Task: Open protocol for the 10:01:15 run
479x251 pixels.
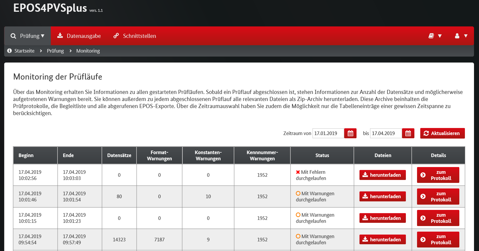Action: (x=438, y=218)
